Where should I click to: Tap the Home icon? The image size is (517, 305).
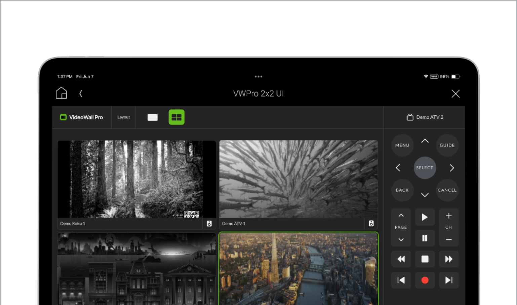click(61, 93)
